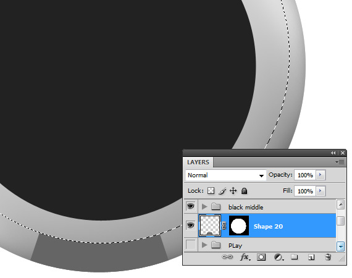Create a new layer
This screenshot has width=352, height=278.
(x=311, y=257)
